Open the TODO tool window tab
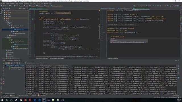The width and height of the screenshot is (182, 102). pyautogui.click(x=13, y=95)
